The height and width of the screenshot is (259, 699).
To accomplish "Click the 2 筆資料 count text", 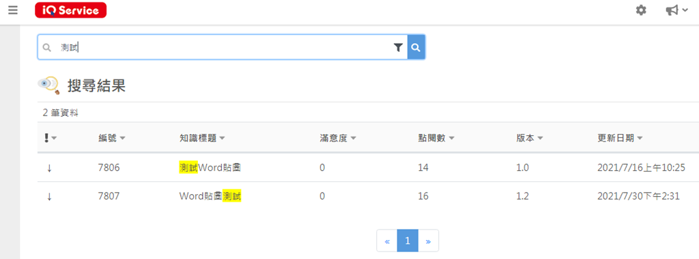I will coord(61,113).
